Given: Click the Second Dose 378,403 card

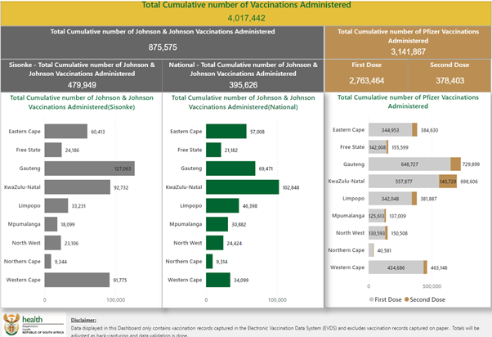Looking at the screenshot, I should click(449, 76).
